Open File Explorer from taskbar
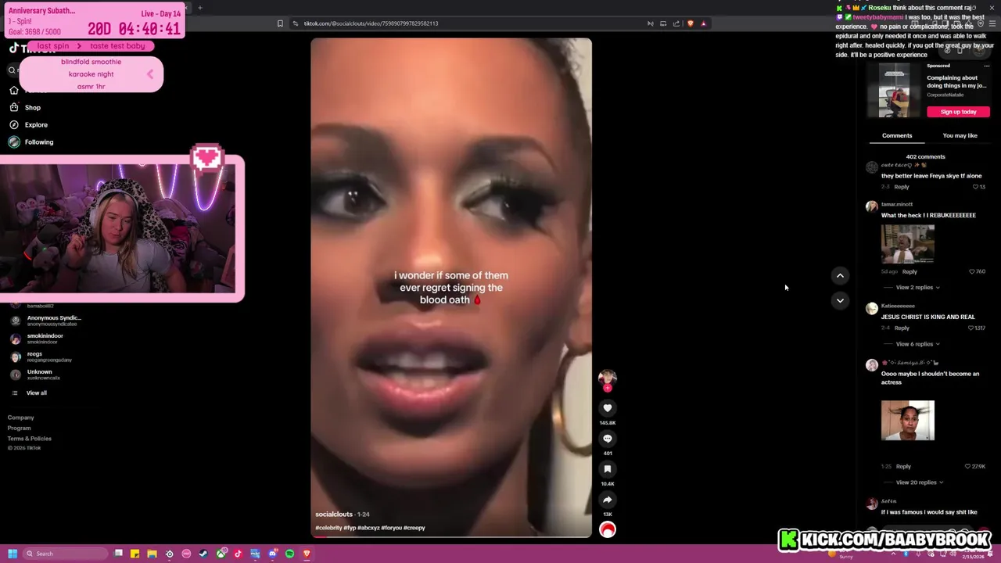This screenshot has height=563, width=1001. click(x=152, y=554)
